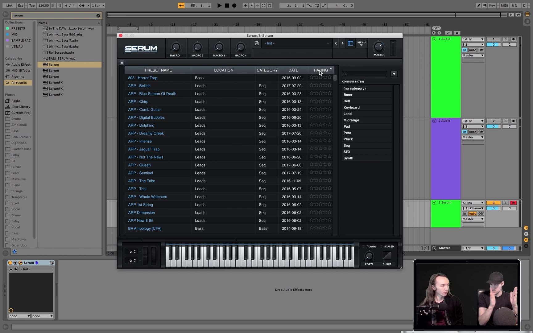
Task: Open the All Ins dropdown on 3 Serum
Action: [473, 203]
